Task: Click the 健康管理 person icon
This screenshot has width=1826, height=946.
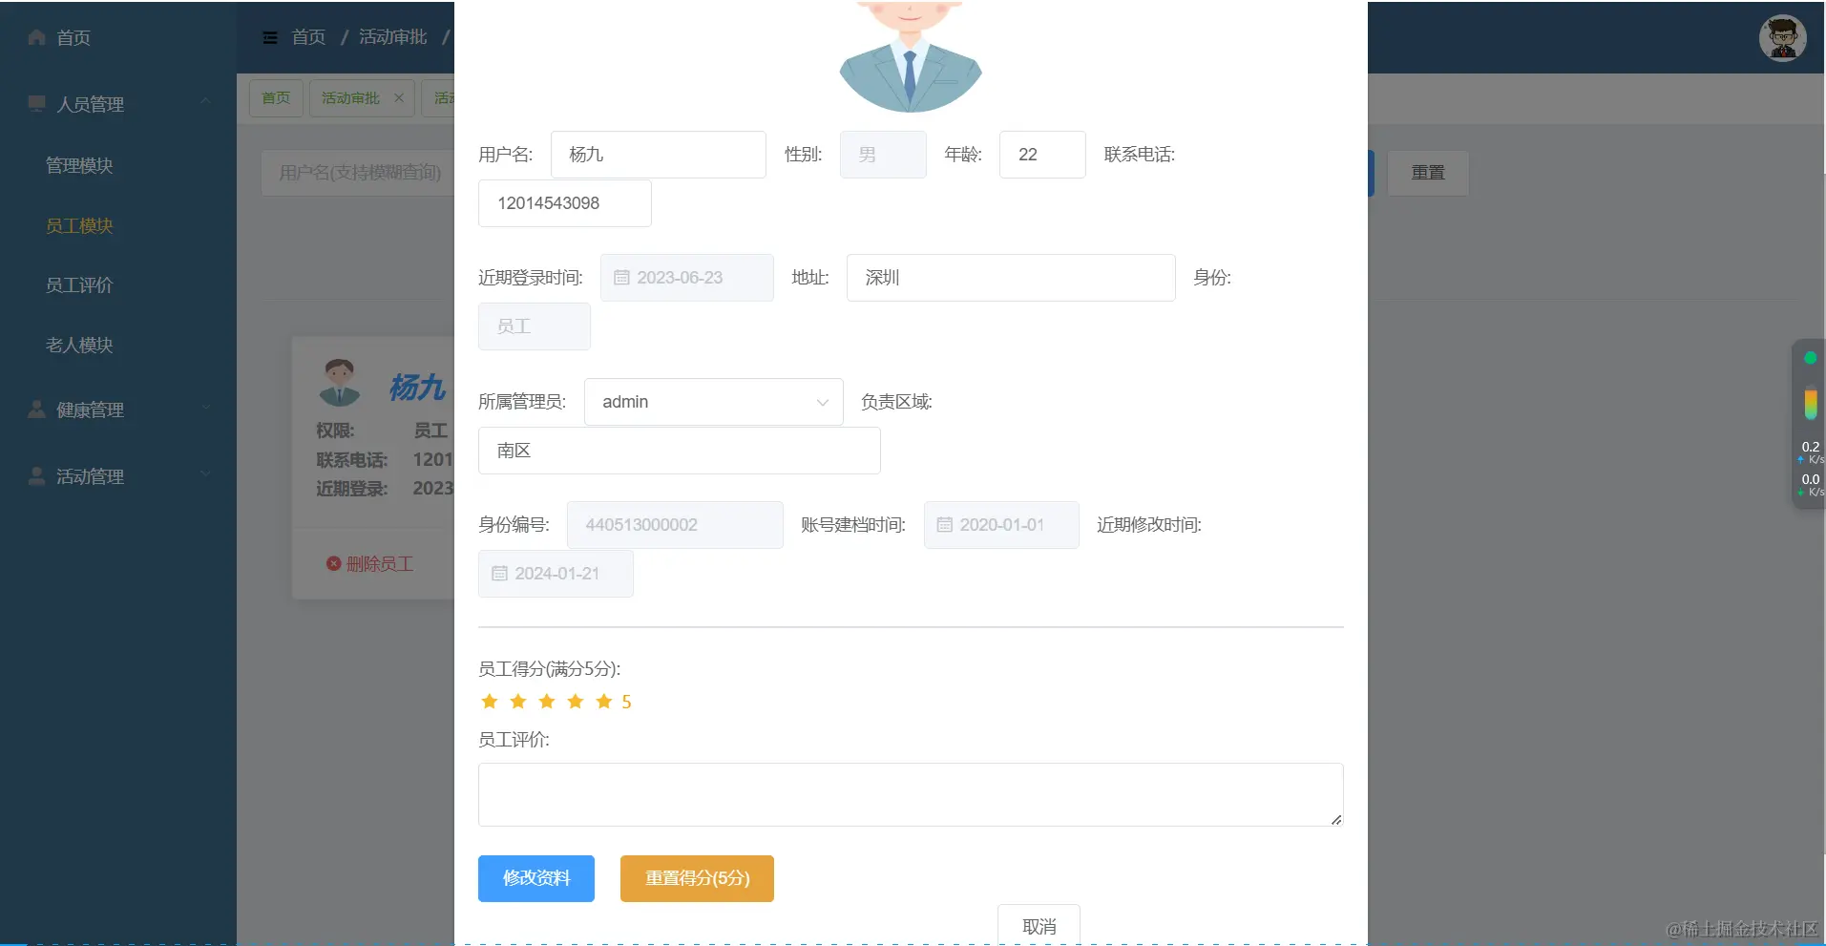Action: pyautogui.click(x=37, y=410)
